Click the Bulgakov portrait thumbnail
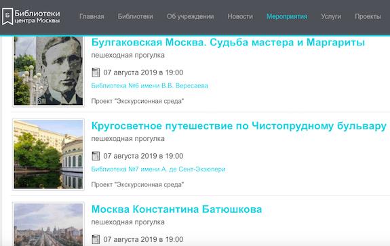This screenshot has height=246, width=390. click(48, 70)
